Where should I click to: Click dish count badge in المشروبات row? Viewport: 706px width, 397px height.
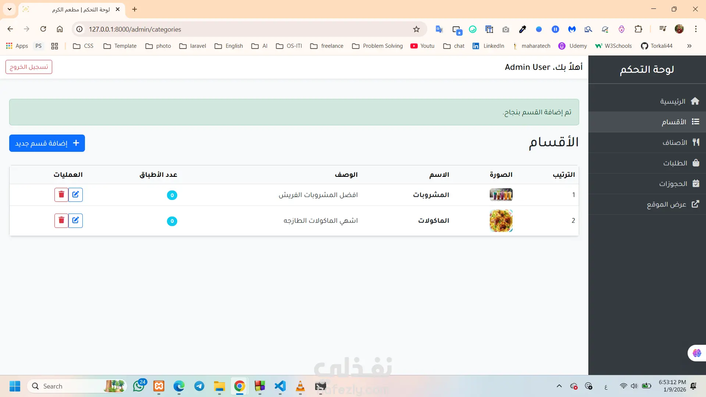[x=172, y=195]
